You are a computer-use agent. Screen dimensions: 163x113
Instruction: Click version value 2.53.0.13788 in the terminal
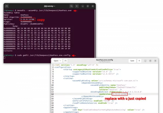point(27,19)
